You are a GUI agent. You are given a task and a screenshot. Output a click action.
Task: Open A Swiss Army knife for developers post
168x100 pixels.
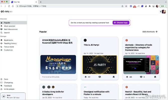coord(53,93)
